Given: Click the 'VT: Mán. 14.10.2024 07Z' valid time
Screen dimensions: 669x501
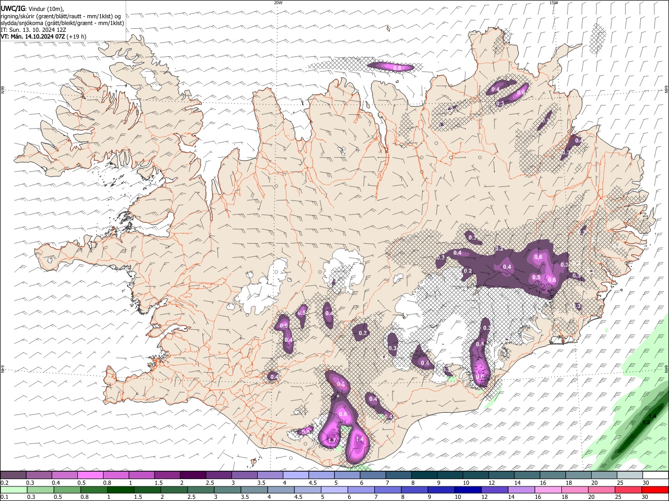Looking at the screenshot, I should [33, 37].
